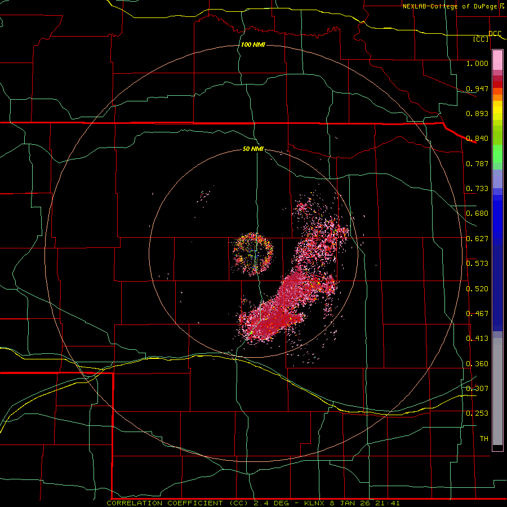The height and width of the screenshot is (507, 507).
Task: Click the 0.467 scale value
Action: (x=477, y=314)
